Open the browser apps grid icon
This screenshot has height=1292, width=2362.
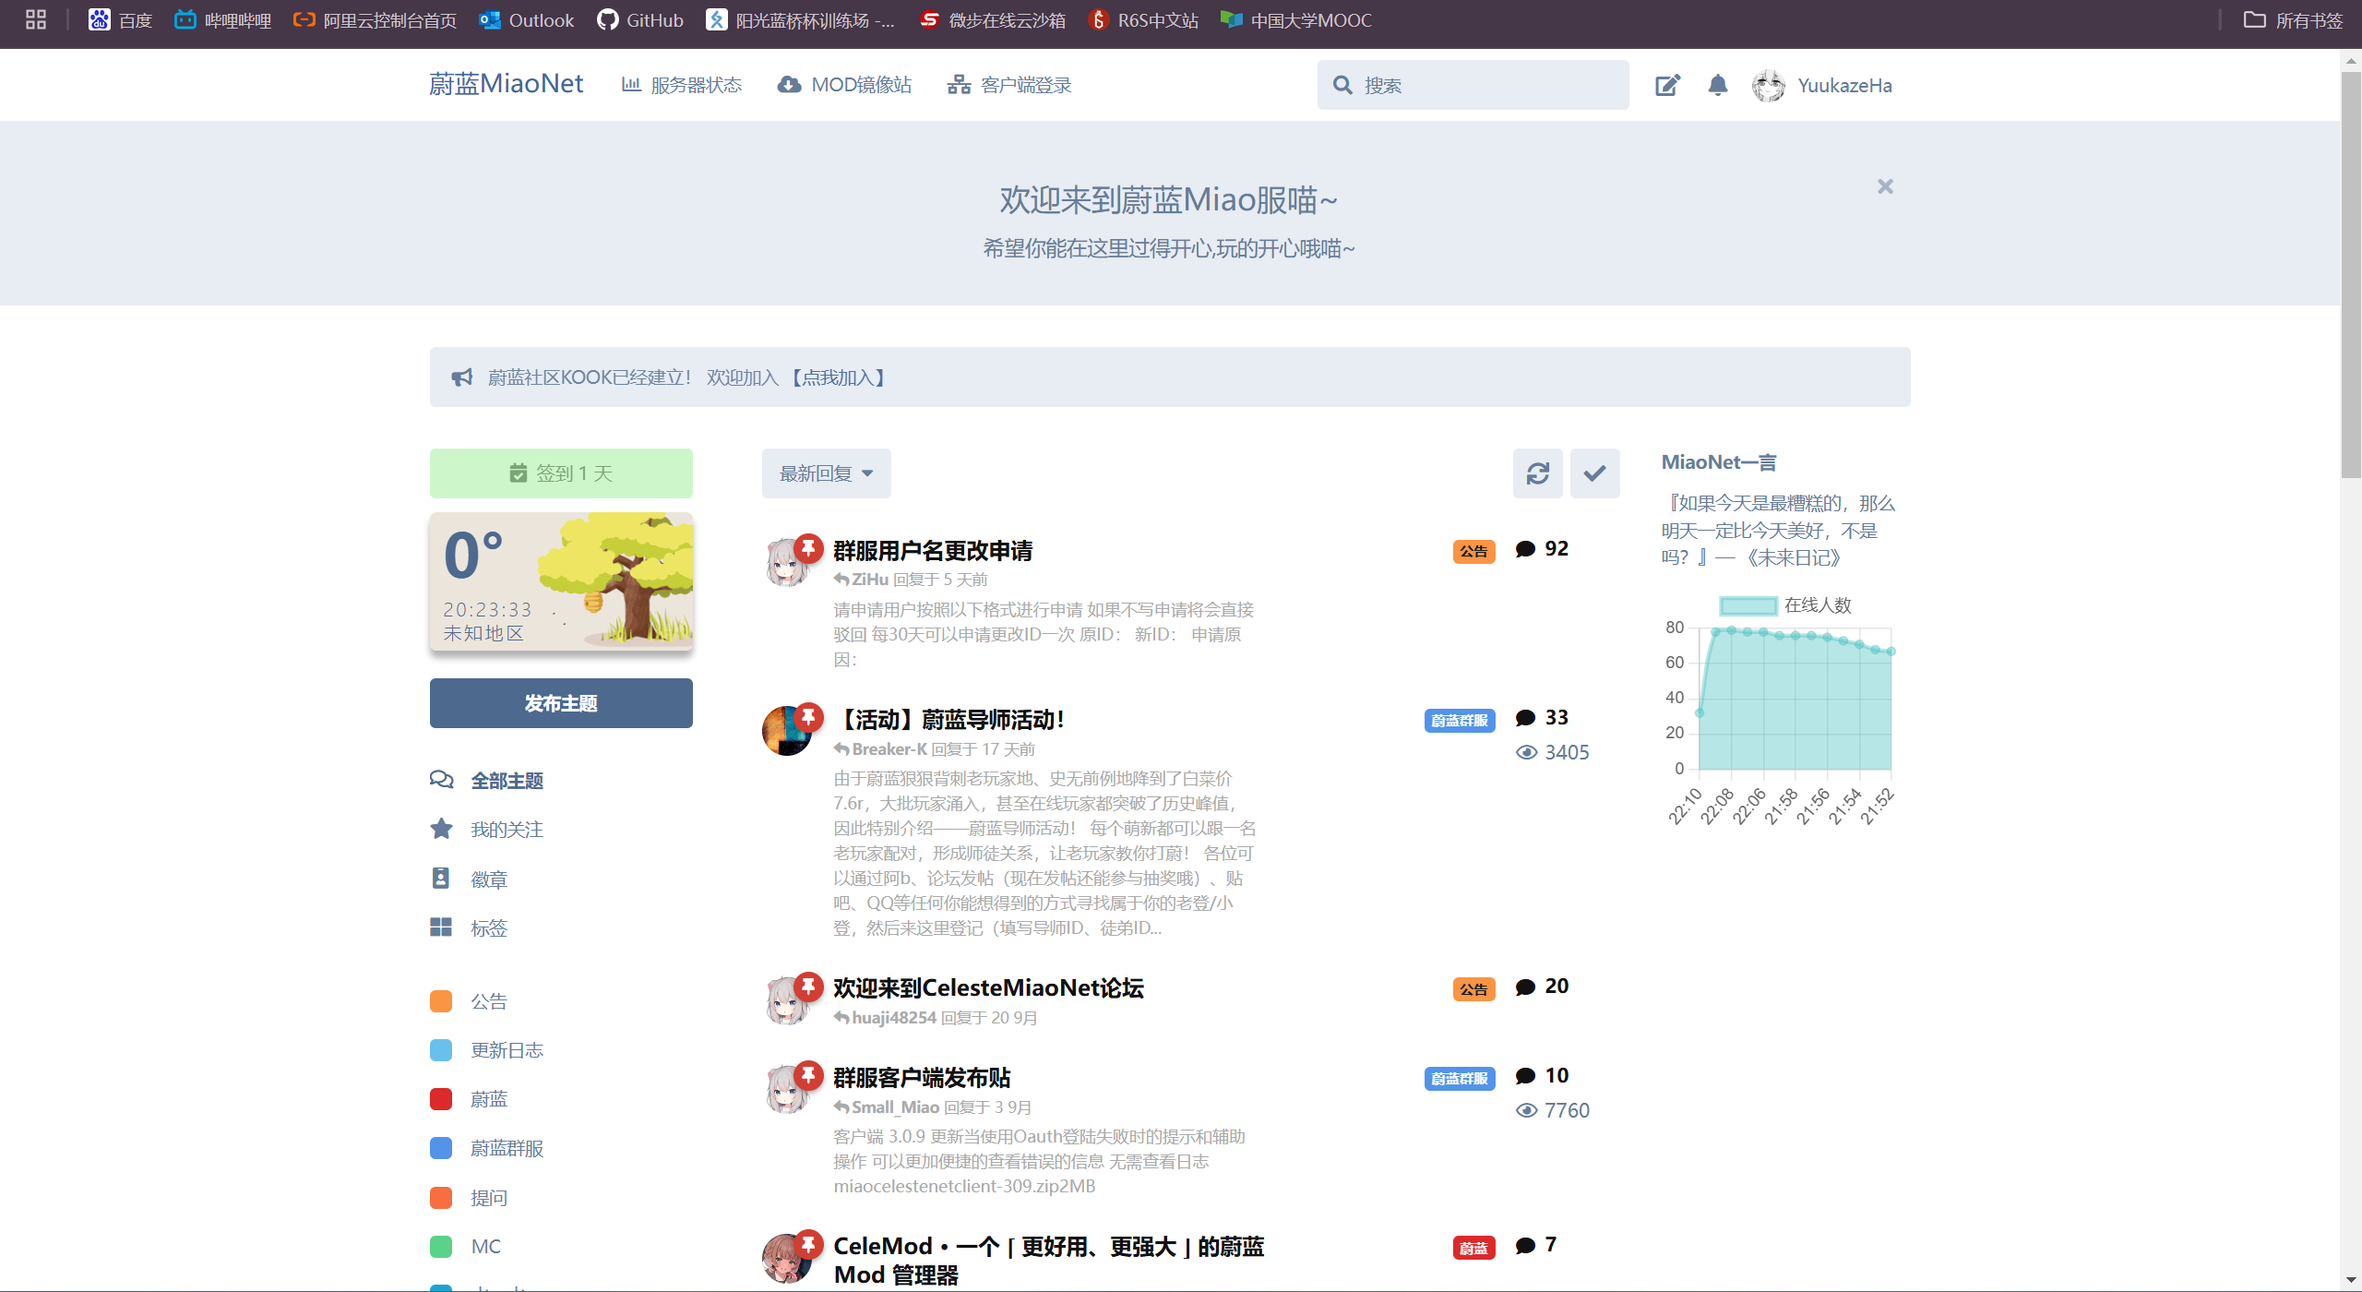pos(36,20)
